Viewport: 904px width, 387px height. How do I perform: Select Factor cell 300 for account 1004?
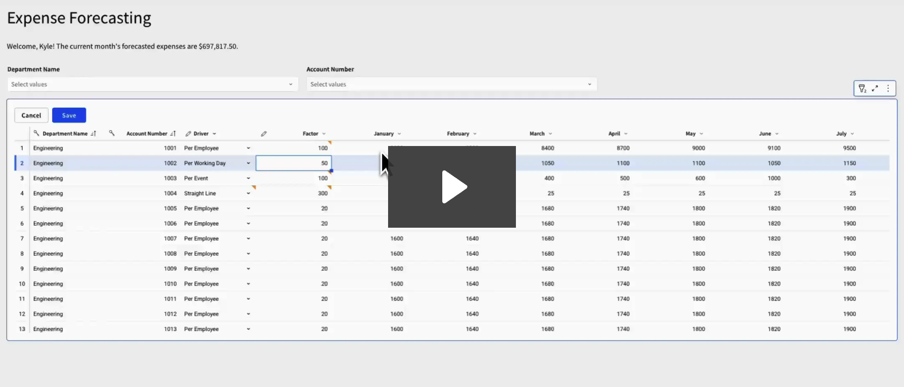tap(293, 194)
